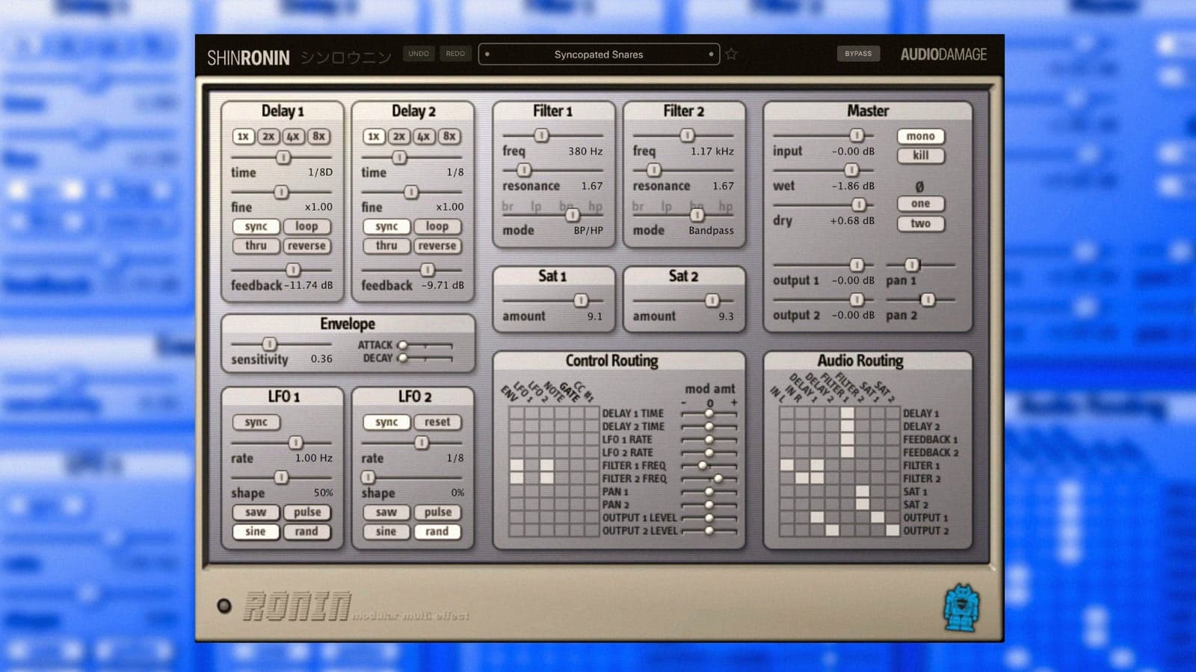Open the Syncopated Snares preset selector
Viewport: 1196px width, 672px height.
(599, 54)
